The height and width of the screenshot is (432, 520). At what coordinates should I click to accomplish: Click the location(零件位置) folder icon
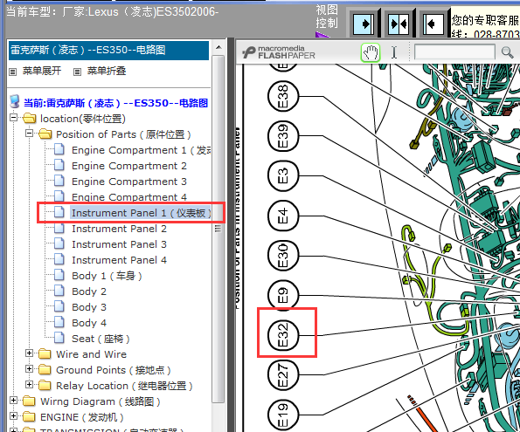(29, 119)
